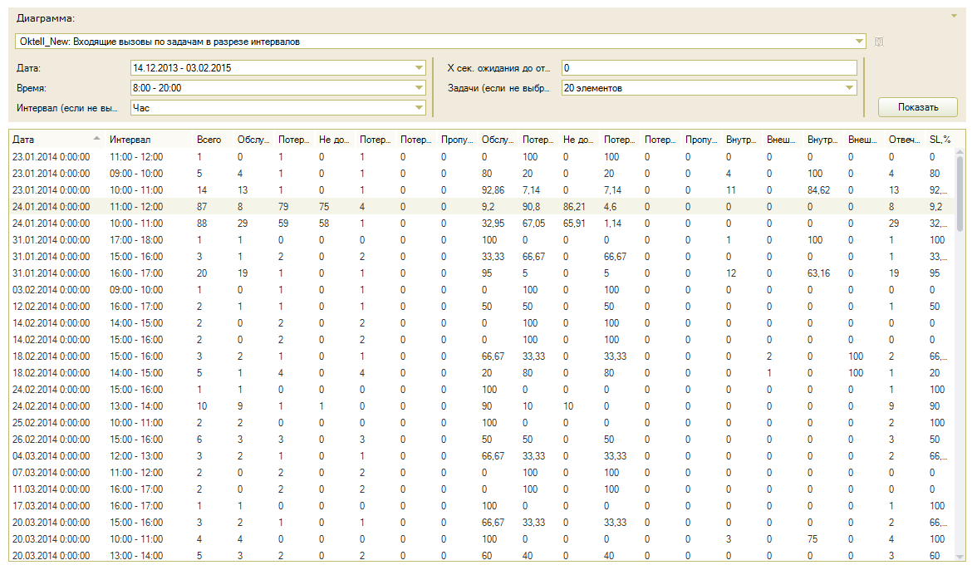Click the sort arrow in the Дата header
This screenshot has width=972, height=570.
pos(97,139)
